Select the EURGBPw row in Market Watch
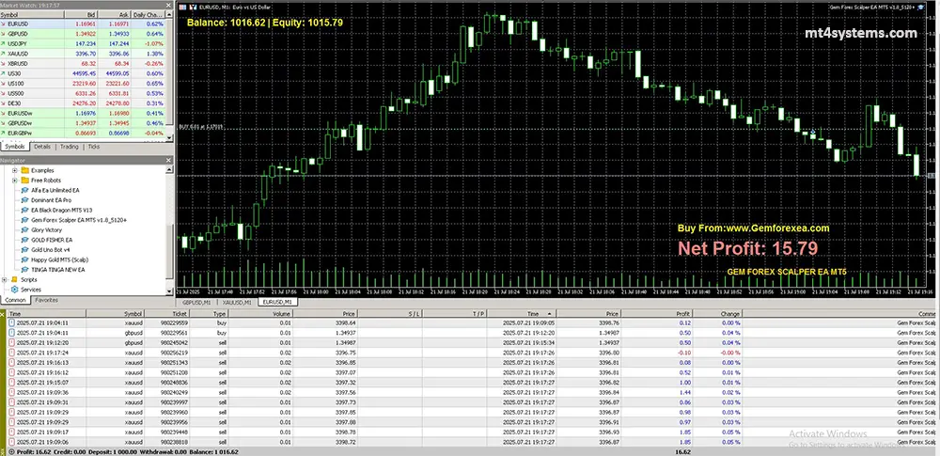 tap(83, 133)
